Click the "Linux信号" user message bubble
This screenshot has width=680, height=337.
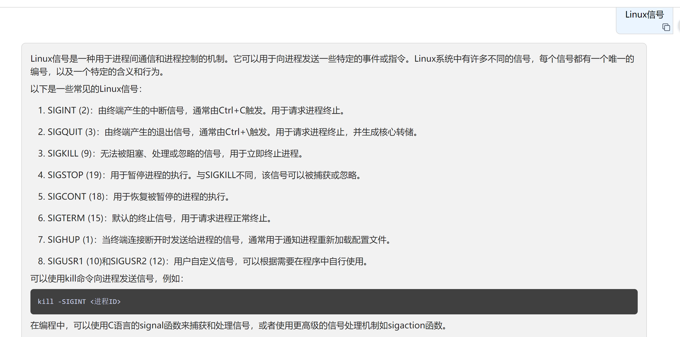point(644,15)
